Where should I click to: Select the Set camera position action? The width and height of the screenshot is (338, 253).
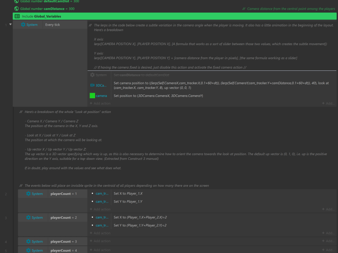212,85
